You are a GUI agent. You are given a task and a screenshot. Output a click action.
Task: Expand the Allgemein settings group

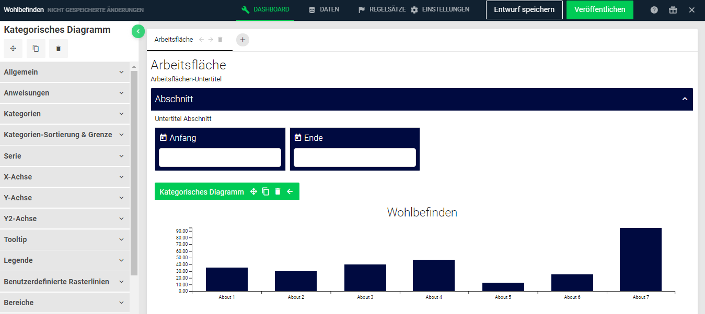[x=65, y=72]
